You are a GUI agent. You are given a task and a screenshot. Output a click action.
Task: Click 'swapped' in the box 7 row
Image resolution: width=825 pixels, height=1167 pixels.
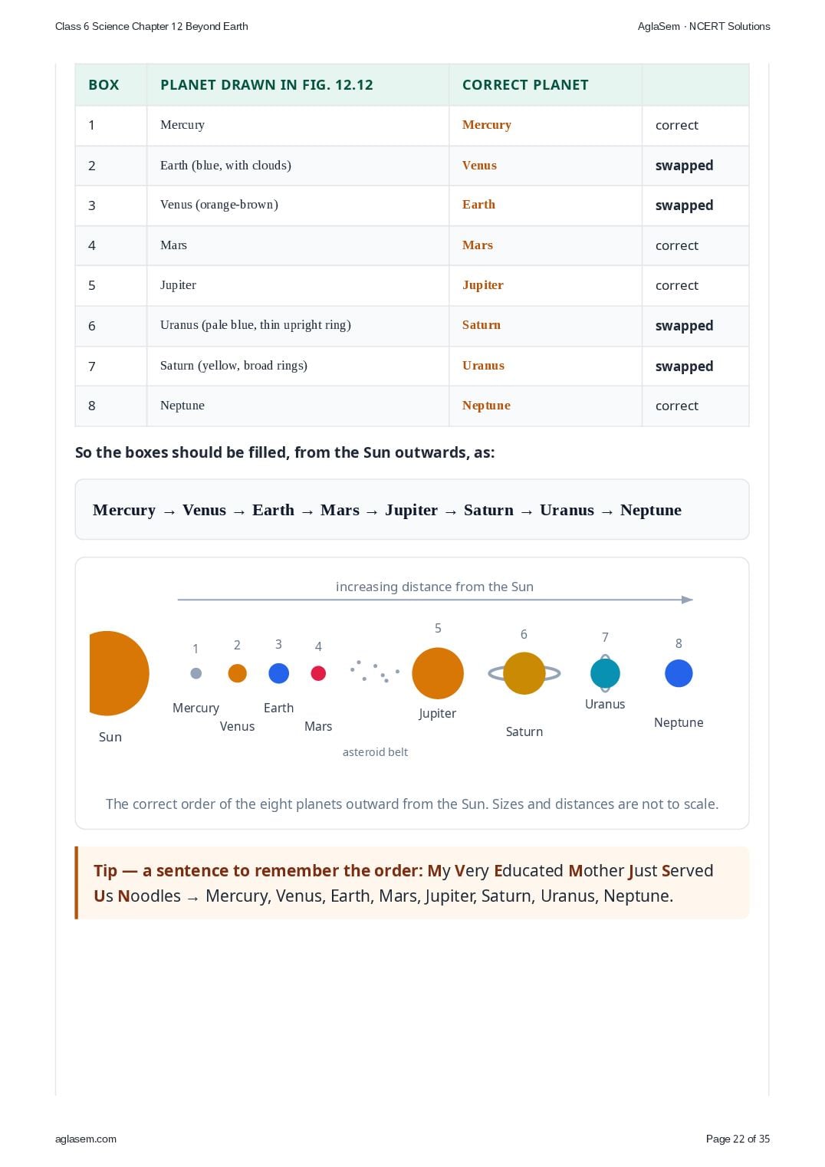click(684, 367)
